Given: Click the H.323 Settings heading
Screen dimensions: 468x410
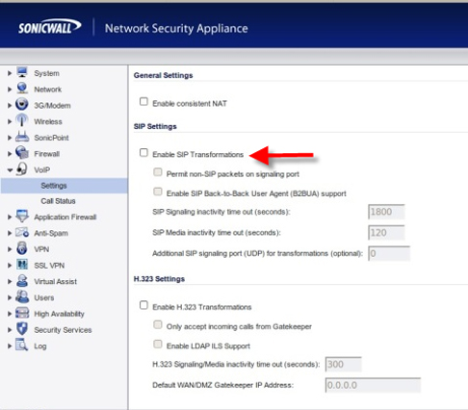Looking at the screenshot, I should tap(159, 279).
